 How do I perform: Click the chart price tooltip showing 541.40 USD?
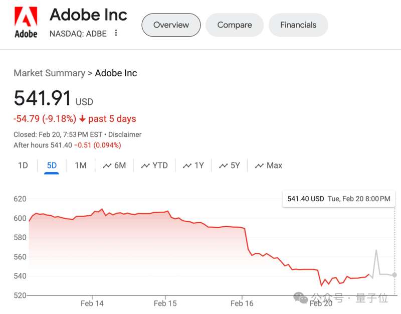[x=338, y=199]
